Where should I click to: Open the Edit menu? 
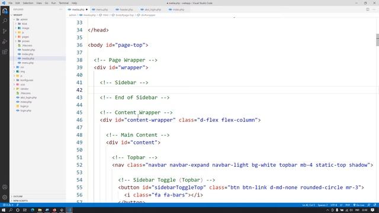18,3
